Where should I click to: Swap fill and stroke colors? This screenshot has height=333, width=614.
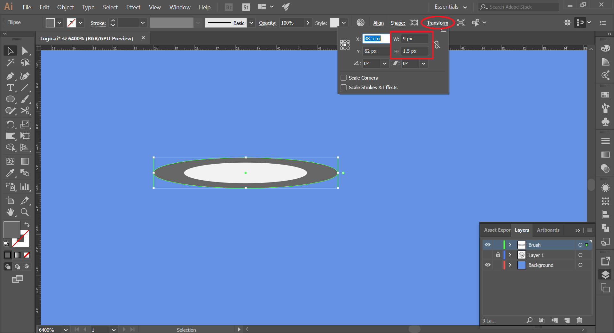[27, 224]
